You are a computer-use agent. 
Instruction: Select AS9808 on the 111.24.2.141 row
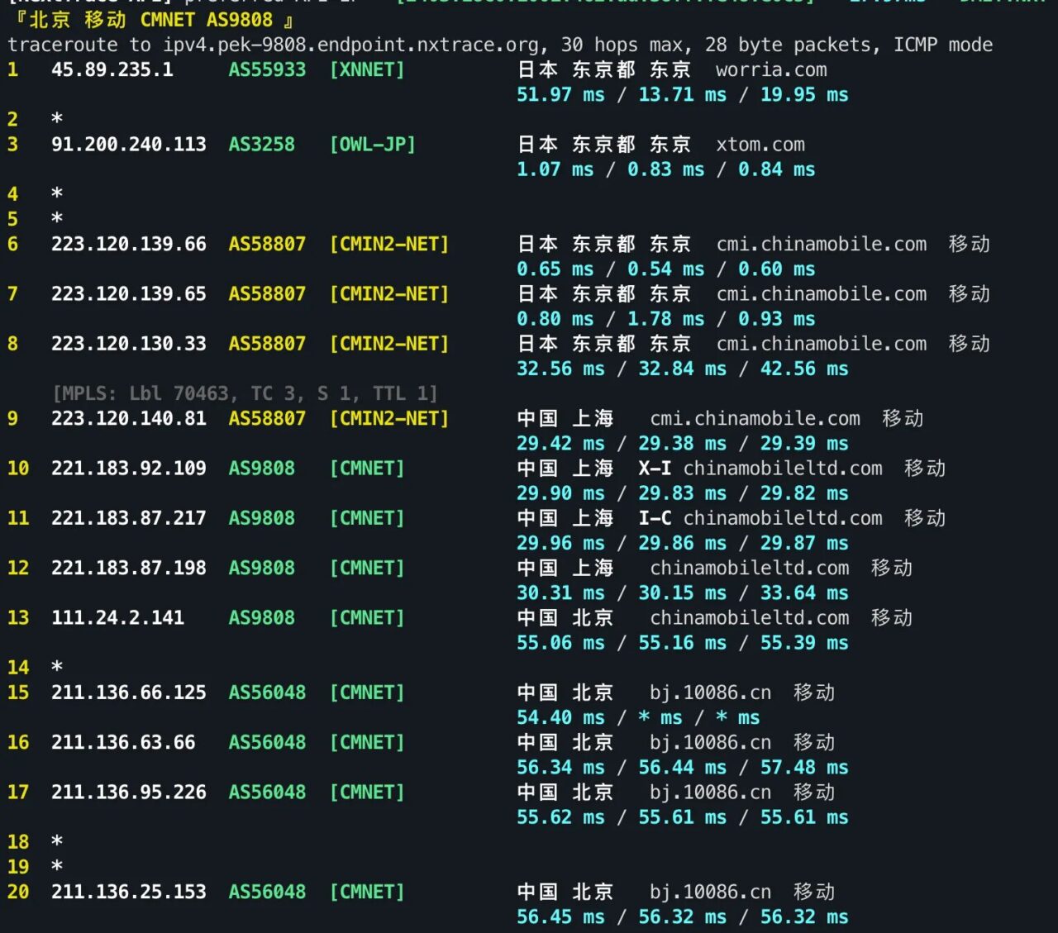pos(261,618)
